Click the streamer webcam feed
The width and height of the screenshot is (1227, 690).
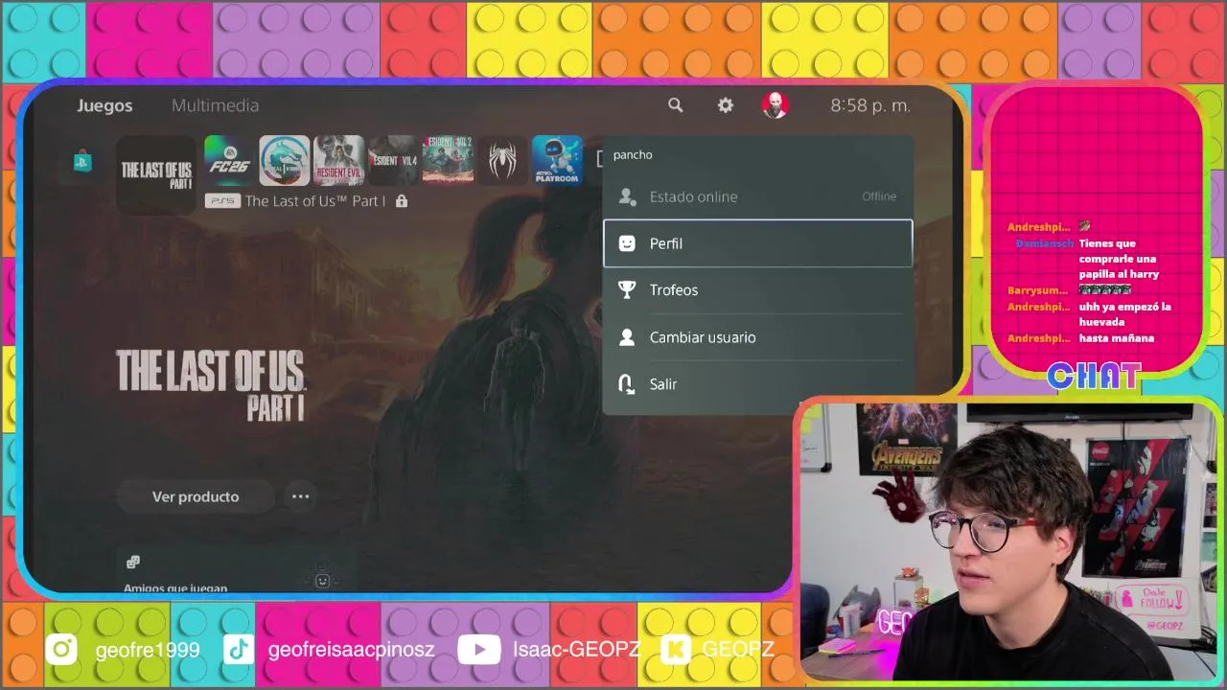(1007, 541)
